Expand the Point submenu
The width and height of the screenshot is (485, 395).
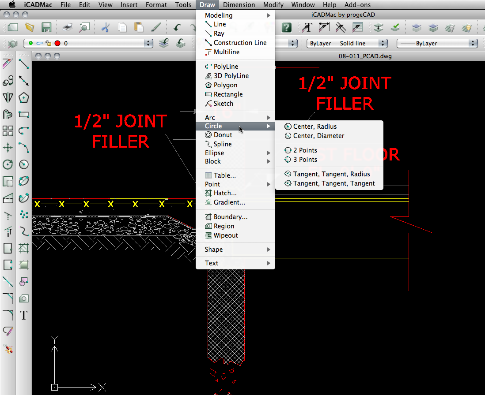(235, 184)
